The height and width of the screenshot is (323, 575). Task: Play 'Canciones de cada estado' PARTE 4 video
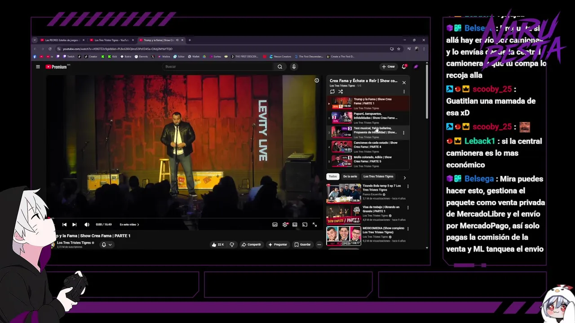pyautogui.click(x=367, y=147)
